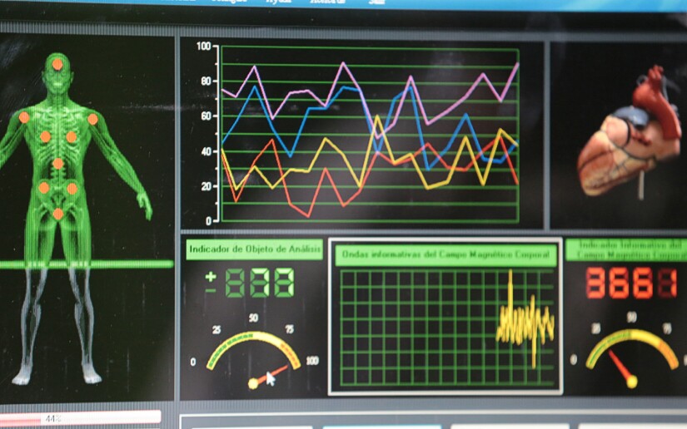Image resolution: width=687 pixels, height=429 pixels.
Task: Click the 75 mark on the left gauge
Action: click(x=289, y=329)
